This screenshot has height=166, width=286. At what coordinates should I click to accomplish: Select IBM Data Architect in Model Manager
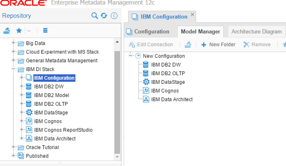coord(172,100)
